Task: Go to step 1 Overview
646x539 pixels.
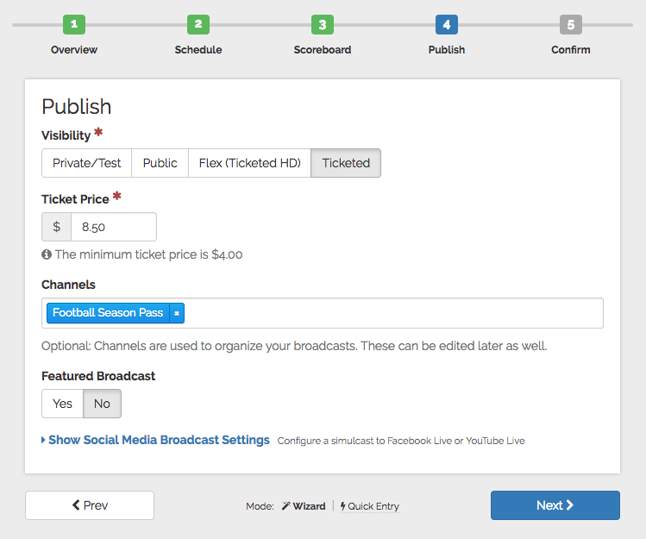Action: tap(74, 25)
